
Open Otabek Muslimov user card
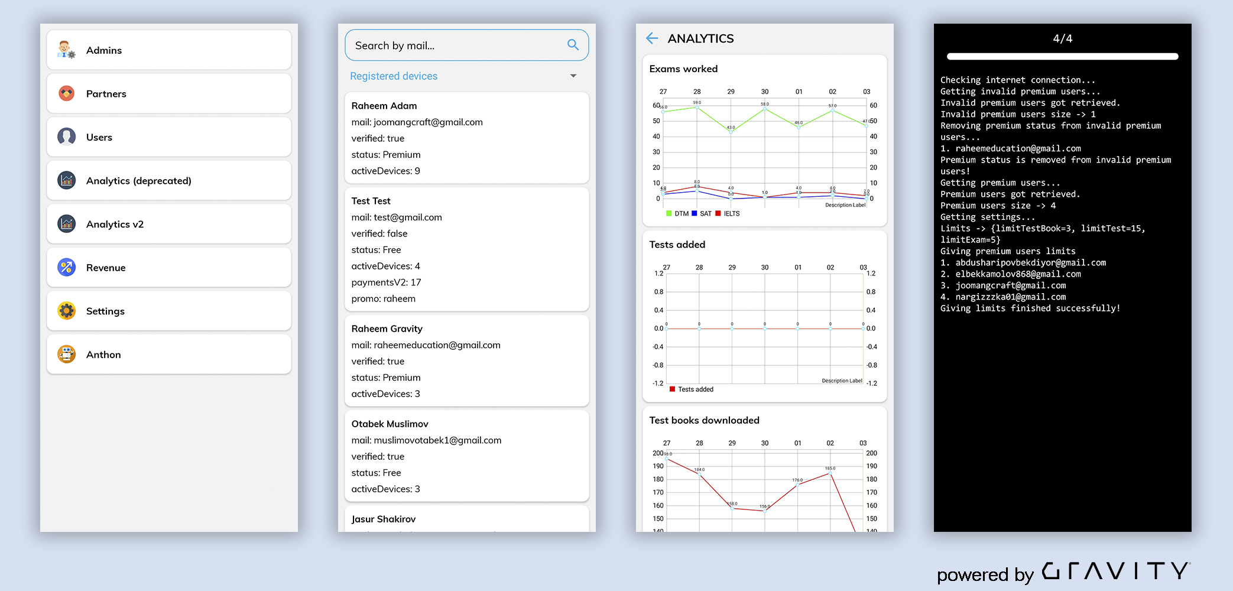467,456
